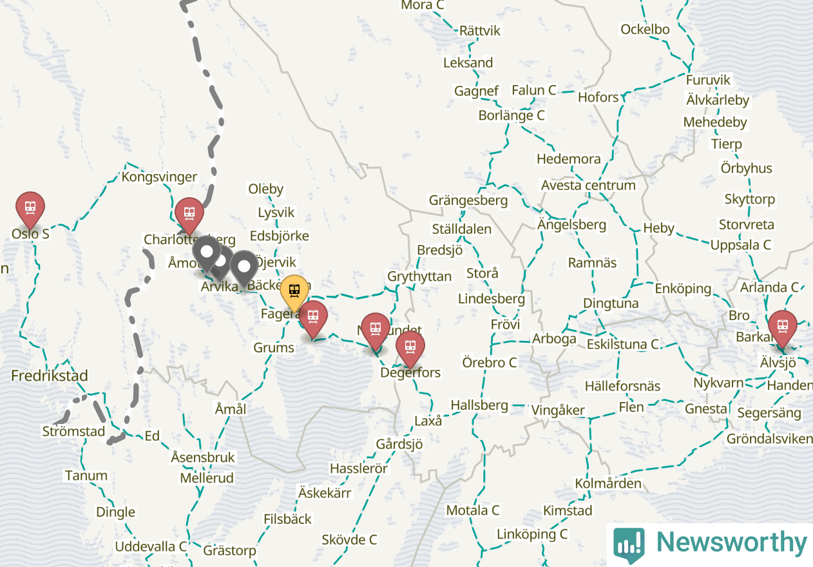This screenshot has width=813, height=567.
Task: Click the Fredrikstad city label
Action: click(x=50, y=376)
